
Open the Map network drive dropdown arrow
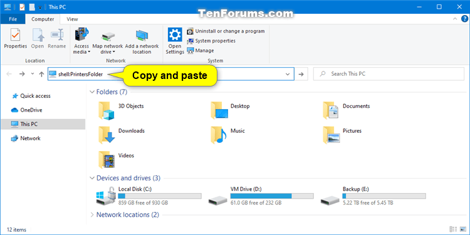tap(114, 52)
